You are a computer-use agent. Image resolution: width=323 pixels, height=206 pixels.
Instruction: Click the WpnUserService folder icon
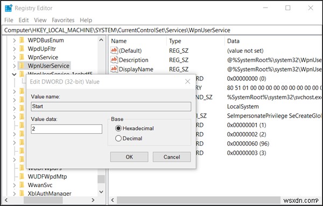tap(22, 66)
